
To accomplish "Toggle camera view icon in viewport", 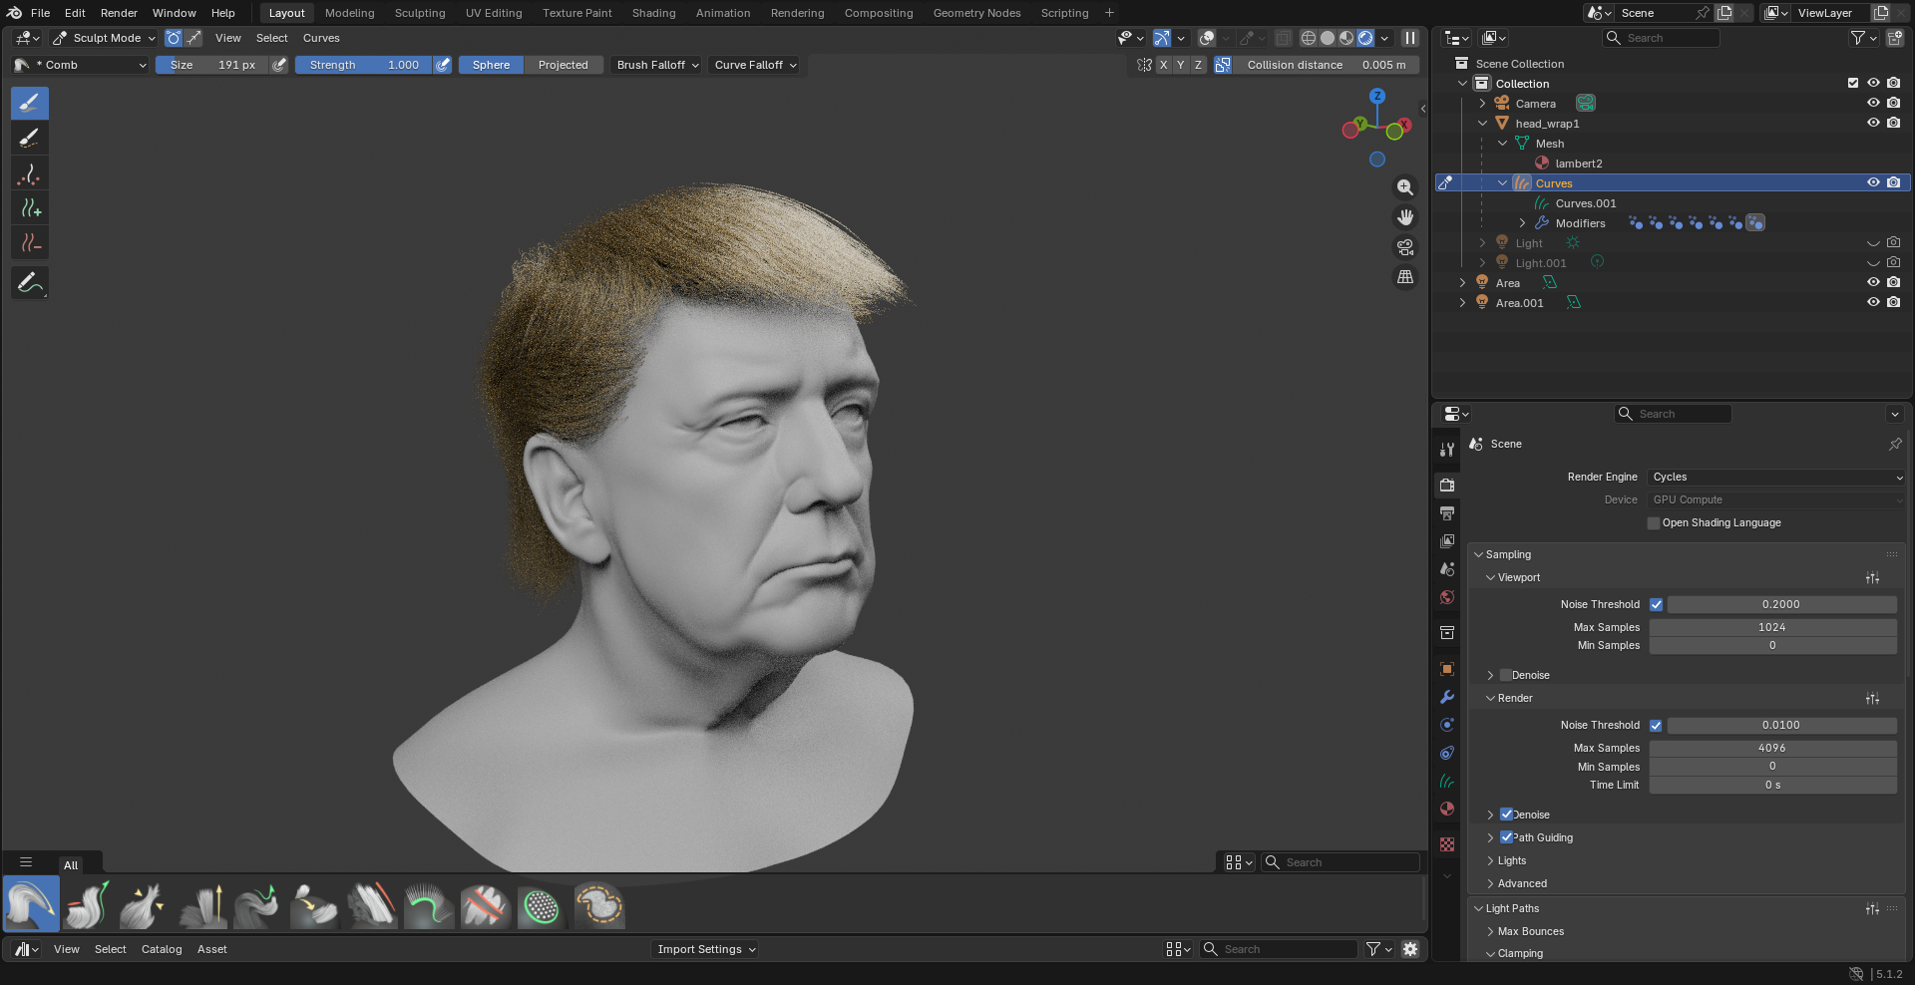I will tap(1405, 247).
